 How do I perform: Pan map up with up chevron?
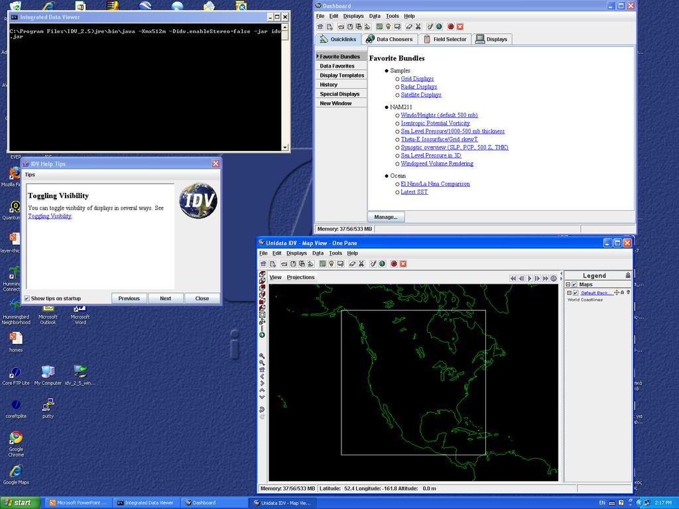tap(262, 390)
